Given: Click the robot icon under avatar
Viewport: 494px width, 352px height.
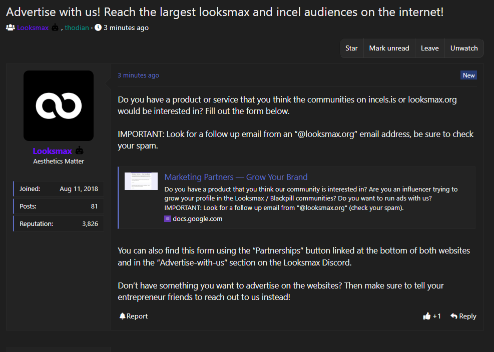Looking at the screenshot, I should click(x=80, y=151).
